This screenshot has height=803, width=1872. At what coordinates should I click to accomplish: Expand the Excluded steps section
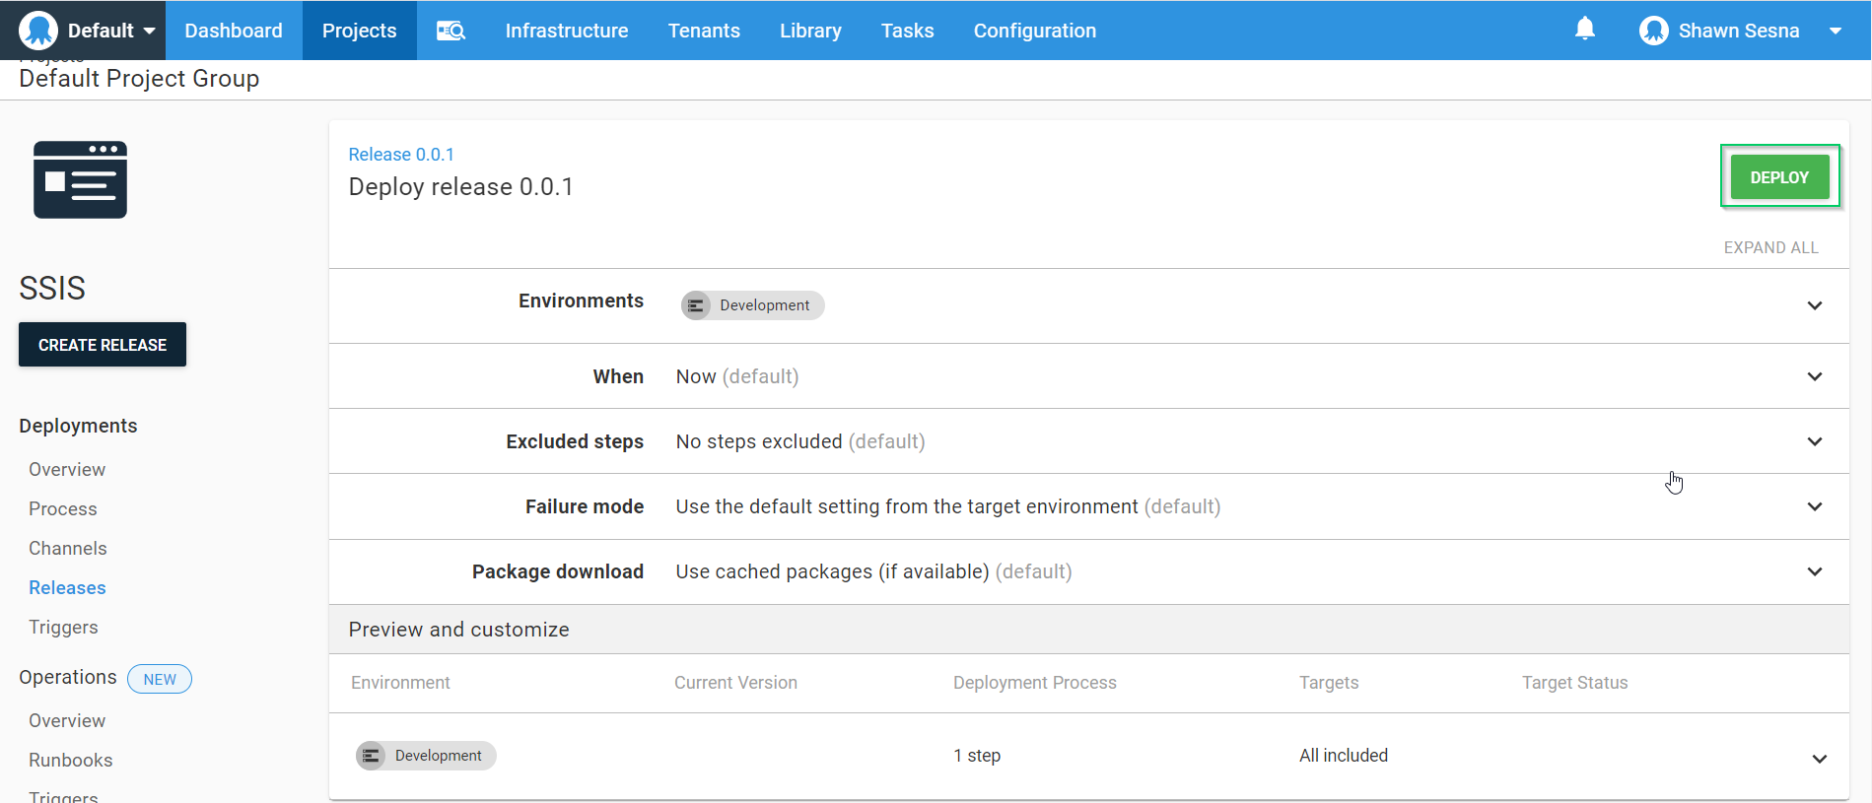tap(1814, 441)
